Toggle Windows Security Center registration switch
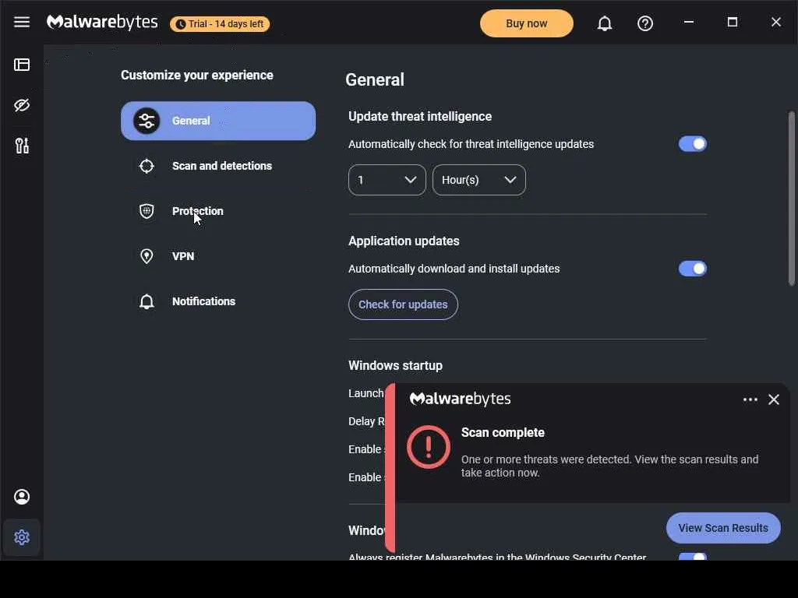 click(x=692, y=557)
